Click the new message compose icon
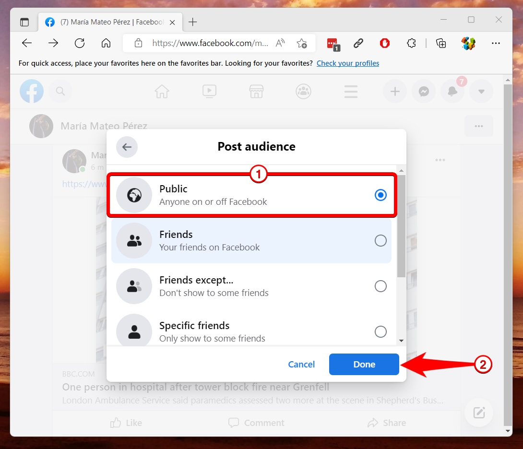This screenshot has height=449, width=523. pos(479,413)
